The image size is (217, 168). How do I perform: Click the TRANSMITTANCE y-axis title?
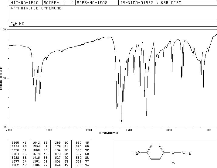1,78
